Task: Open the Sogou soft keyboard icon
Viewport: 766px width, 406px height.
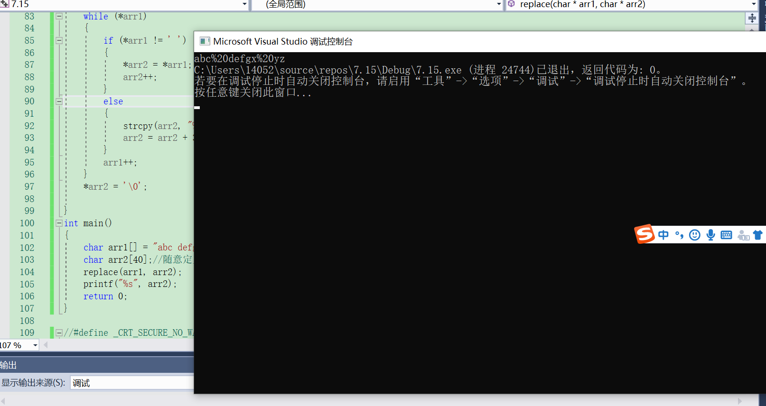Action: point(726,235)
